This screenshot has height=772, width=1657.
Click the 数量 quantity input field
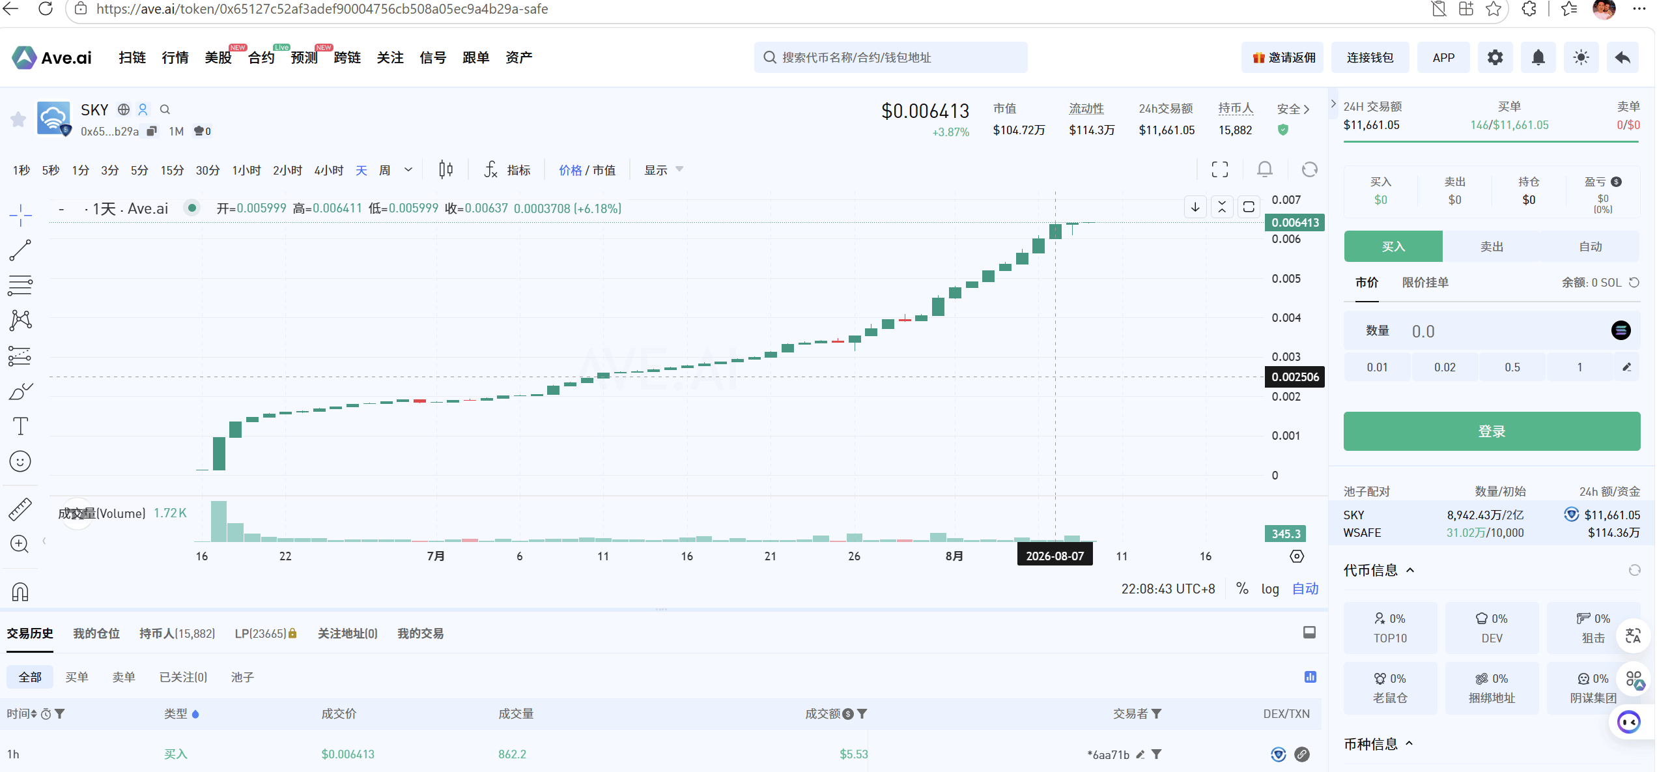point(1492,331)
